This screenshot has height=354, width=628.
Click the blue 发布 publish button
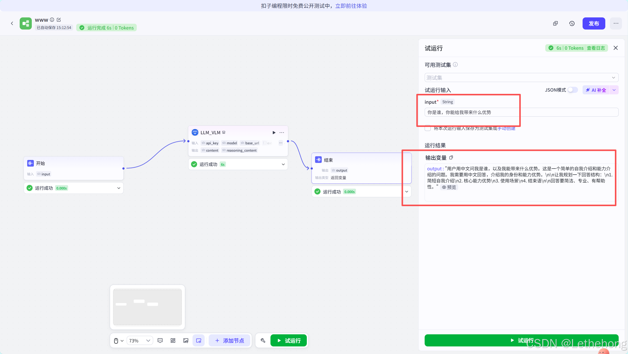click(x=593, y=23)
